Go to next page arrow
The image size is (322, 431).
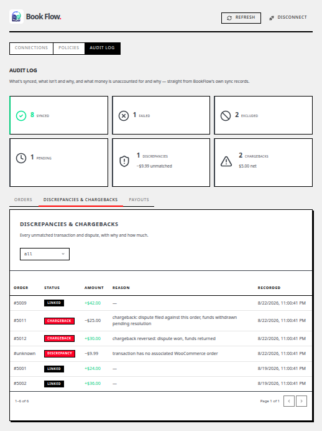(301, 401)
